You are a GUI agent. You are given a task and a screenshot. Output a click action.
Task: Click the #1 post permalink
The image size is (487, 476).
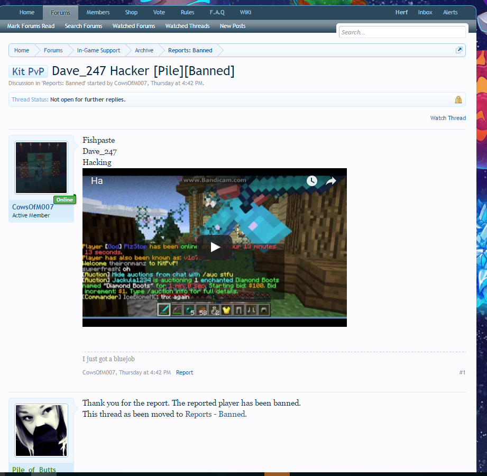click(462, 372)
